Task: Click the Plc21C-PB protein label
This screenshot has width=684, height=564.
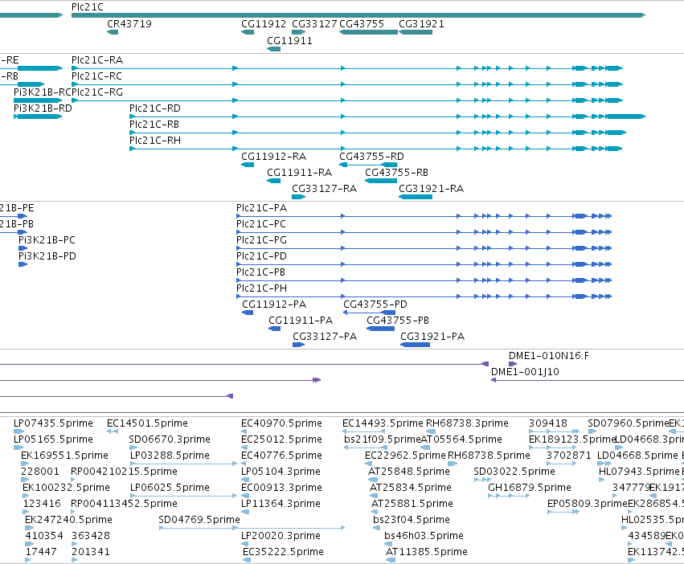Action: pyautogui.click(x=260, y=272)
